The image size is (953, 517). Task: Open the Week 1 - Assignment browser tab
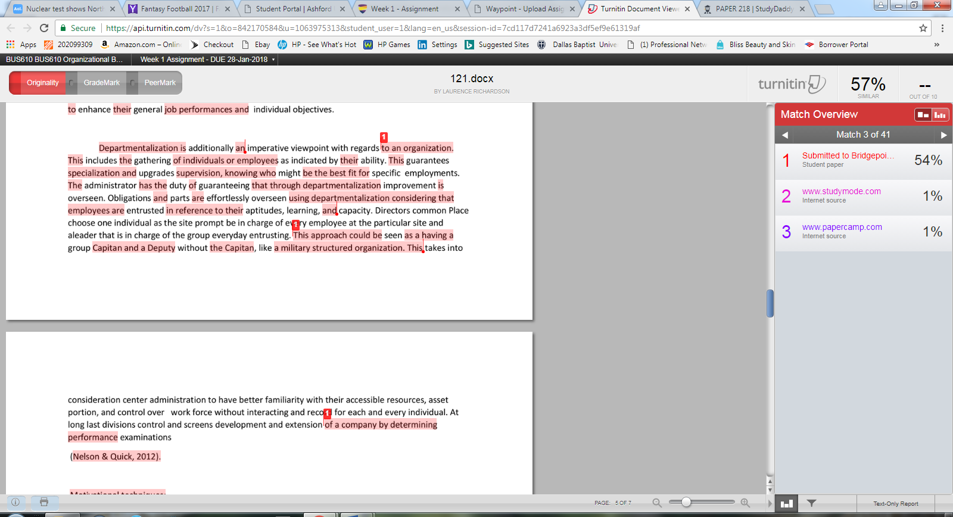(x=404, y=9)
